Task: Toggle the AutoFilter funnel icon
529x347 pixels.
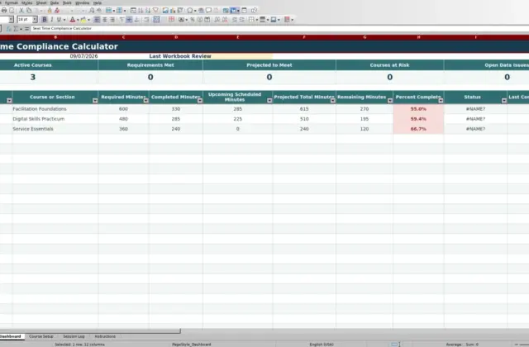Action: pos(155,11)
